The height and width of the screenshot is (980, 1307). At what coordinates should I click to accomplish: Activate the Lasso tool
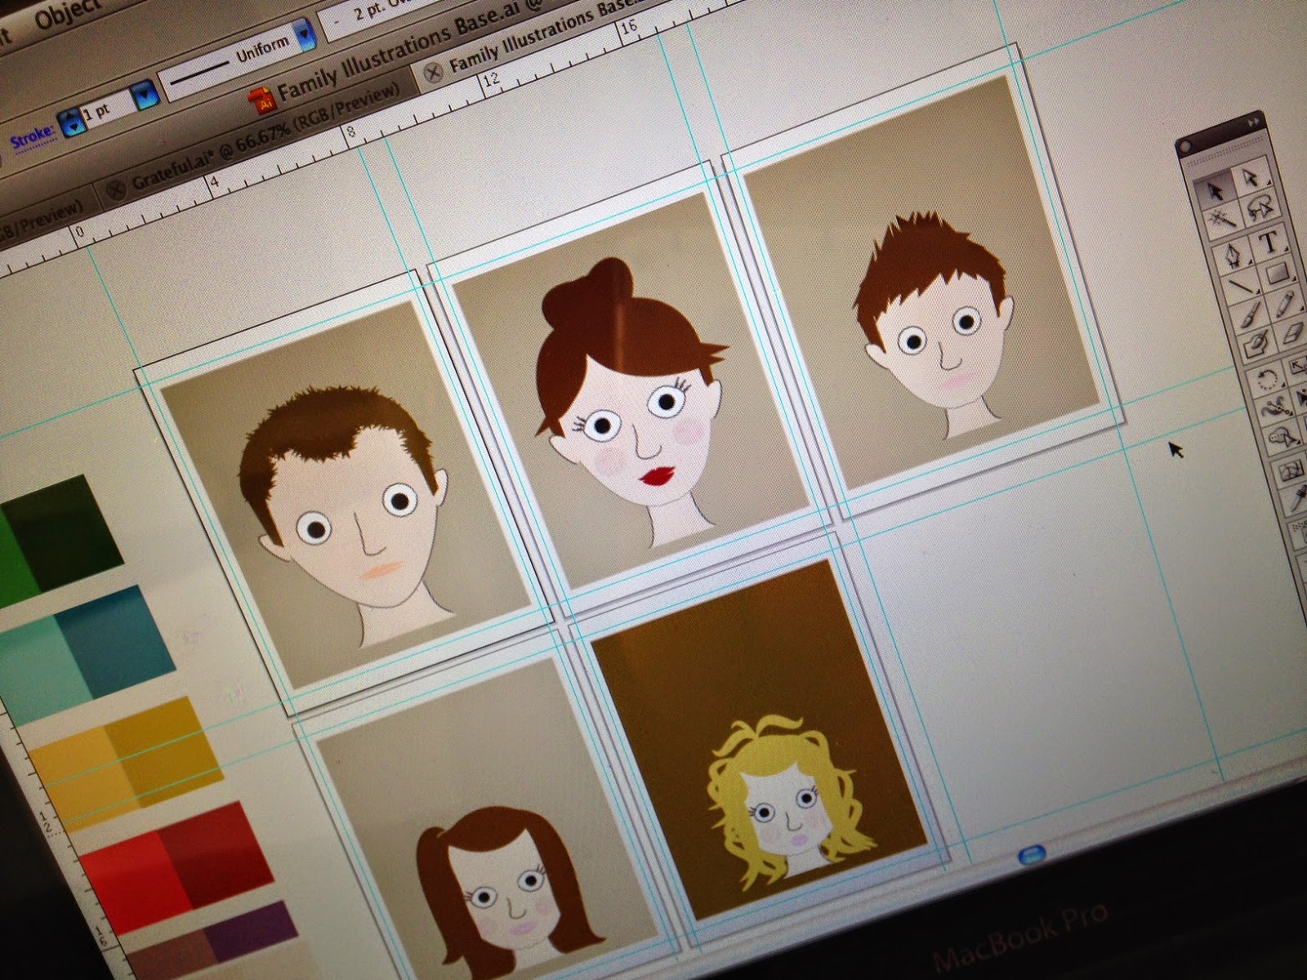(1258, 209)
